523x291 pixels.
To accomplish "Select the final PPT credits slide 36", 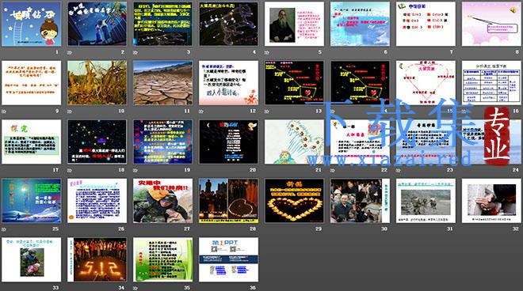I will (x=228, y=259).
